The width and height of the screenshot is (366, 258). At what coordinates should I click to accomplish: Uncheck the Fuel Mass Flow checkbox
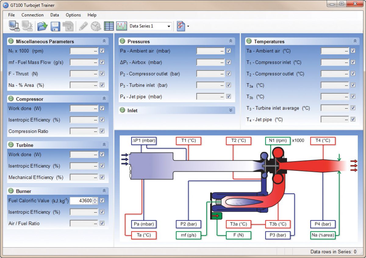tap(102, 62)
